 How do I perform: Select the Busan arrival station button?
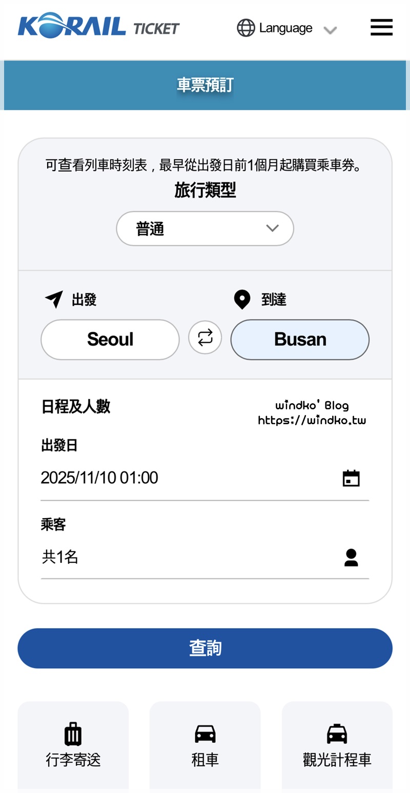[300, 339]
